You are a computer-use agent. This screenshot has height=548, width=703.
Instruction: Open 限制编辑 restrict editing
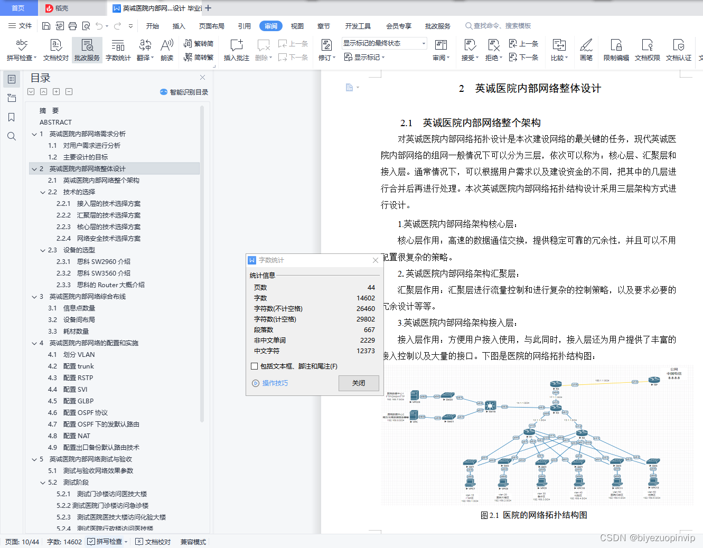[x=615, y=50]
